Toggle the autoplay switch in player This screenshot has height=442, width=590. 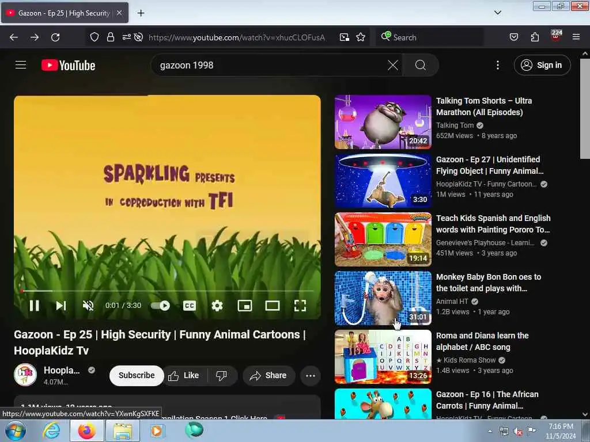160,306
